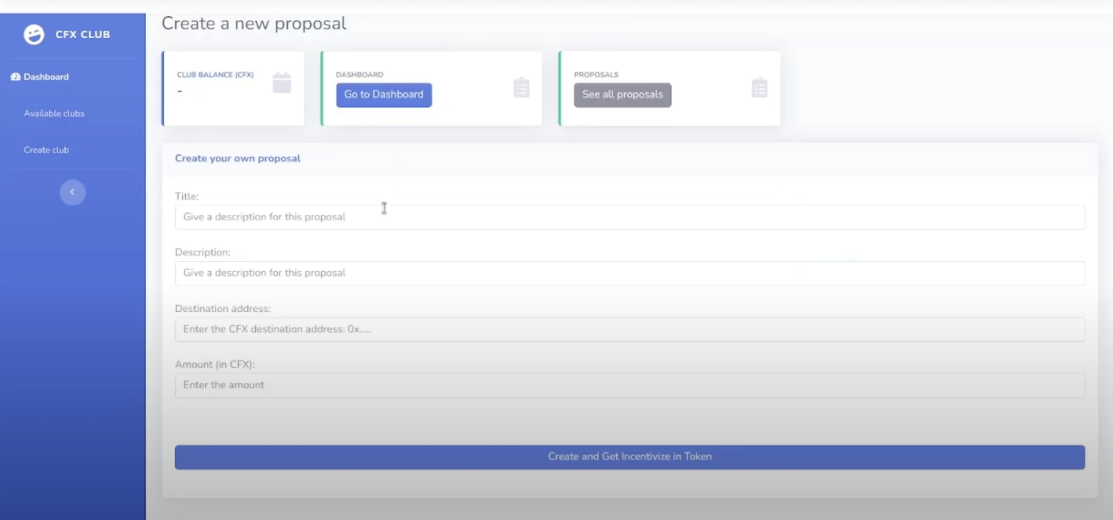The height and width of the screenshot is (520, 1113).
Task: Click the Dashboard gauge icon in sidebar
Action: (x=15, y=77)
